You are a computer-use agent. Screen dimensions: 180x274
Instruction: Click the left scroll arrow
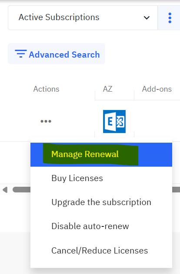[5, 190]
